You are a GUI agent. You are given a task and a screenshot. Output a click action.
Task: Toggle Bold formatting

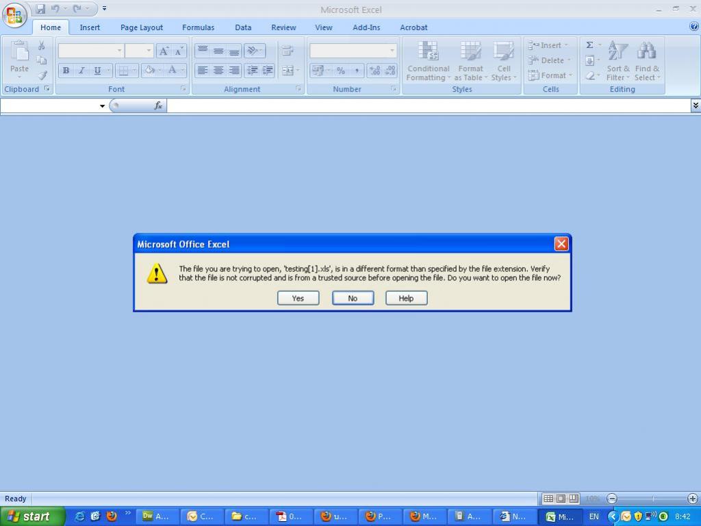(x=66, y=71)
